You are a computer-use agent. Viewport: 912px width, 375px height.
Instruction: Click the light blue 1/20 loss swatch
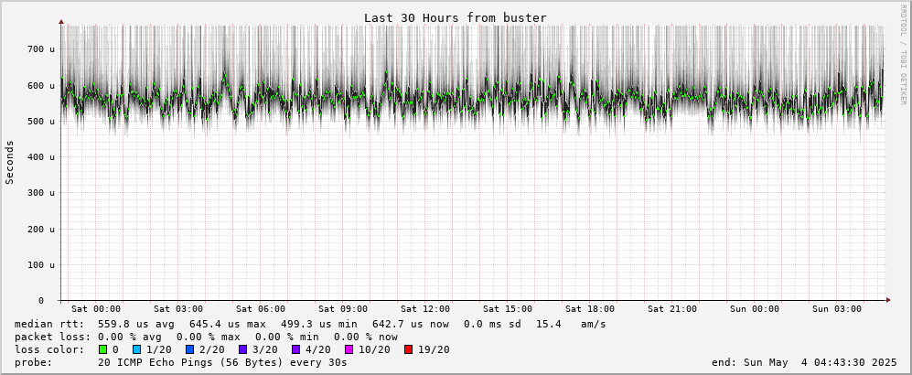pos(136,349)
